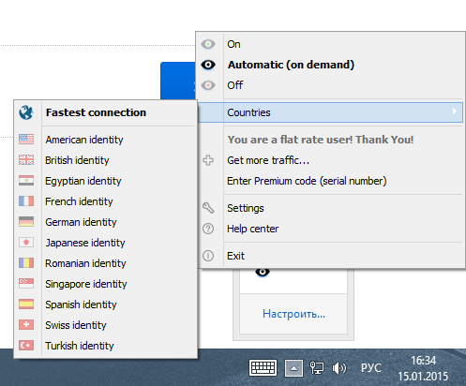Select Automatic (on demand) mode
This screenshot has height=386, width=466.
[x=331, y=65]
